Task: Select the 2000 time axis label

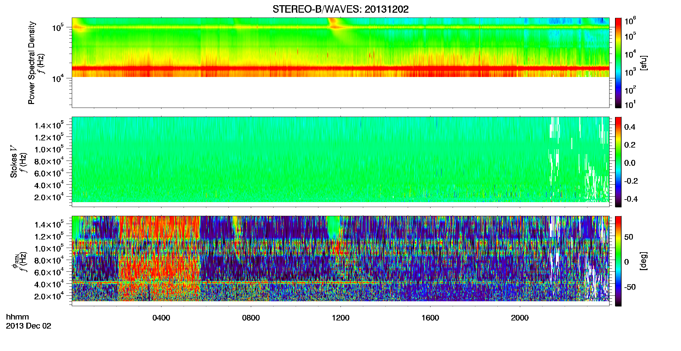Action: point(520,318)
